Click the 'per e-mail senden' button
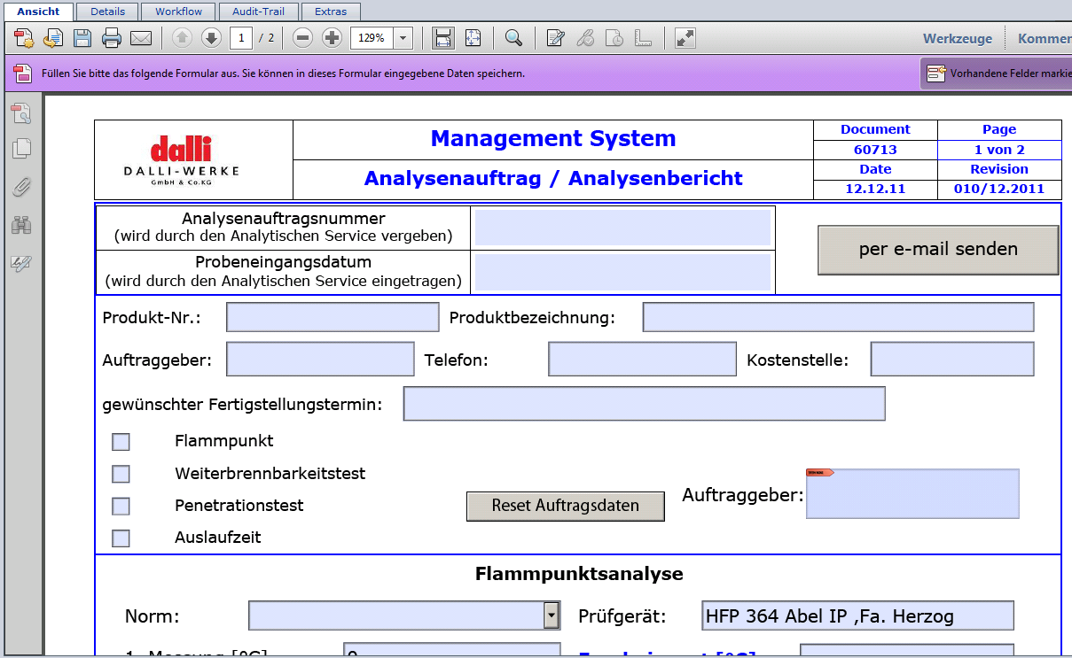Screen dimensions: 1072x658 pos(938,250)
